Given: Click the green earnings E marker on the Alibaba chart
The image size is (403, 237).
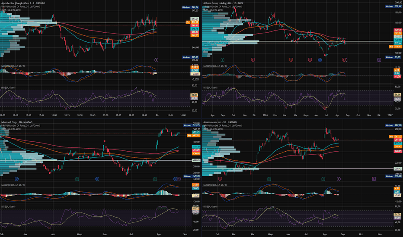Looking at the screenshot, I should pyautogui.click(x=223, y=60).
